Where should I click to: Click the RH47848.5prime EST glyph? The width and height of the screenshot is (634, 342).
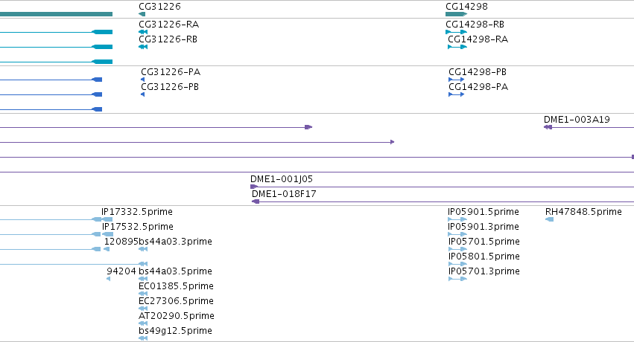point(550,219)
